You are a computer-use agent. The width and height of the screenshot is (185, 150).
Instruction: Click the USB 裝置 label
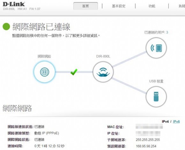click(x=156, y=81)
